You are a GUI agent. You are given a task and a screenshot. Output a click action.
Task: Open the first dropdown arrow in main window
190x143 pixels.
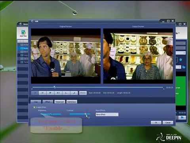(x=184, y=43)
